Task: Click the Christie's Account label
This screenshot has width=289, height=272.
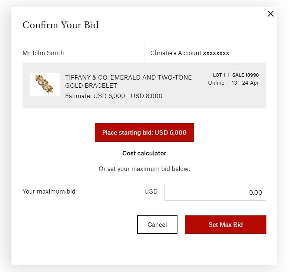Action: [x=176, y=53]
